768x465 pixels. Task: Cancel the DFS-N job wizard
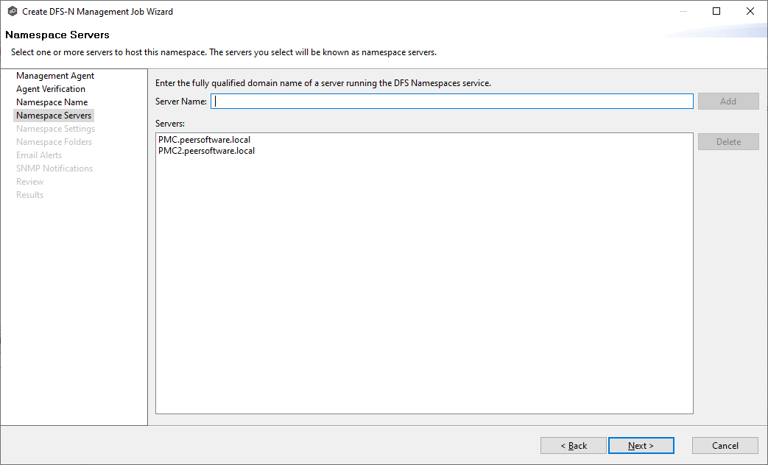point(725,445)
